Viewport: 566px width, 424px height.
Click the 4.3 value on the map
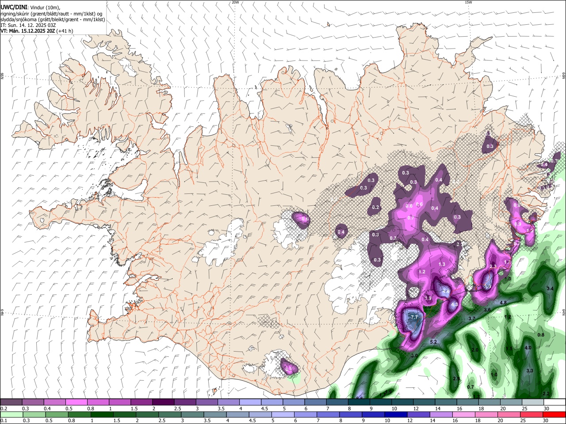[455, 304]
